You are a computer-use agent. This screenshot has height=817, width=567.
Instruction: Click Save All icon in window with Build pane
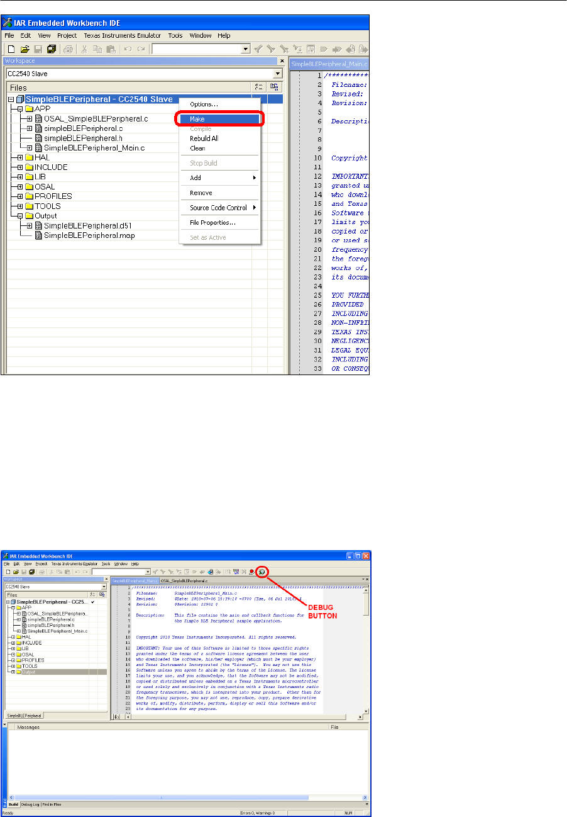tap(31, 572)
